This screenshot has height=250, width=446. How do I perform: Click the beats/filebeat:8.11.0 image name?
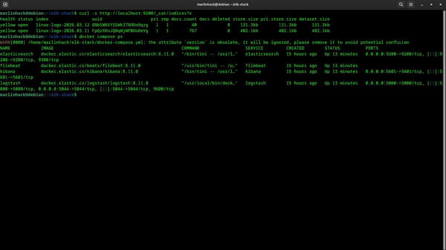[x=91, y=65]
